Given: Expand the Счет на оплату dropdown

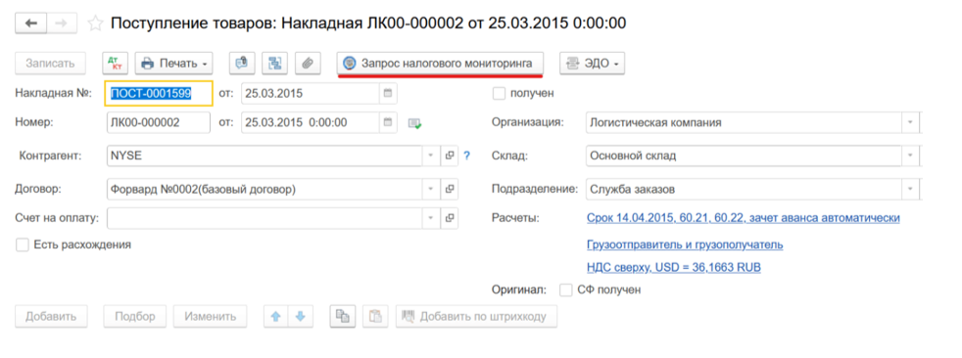Looking at the screenshot, I should point(431,217).
